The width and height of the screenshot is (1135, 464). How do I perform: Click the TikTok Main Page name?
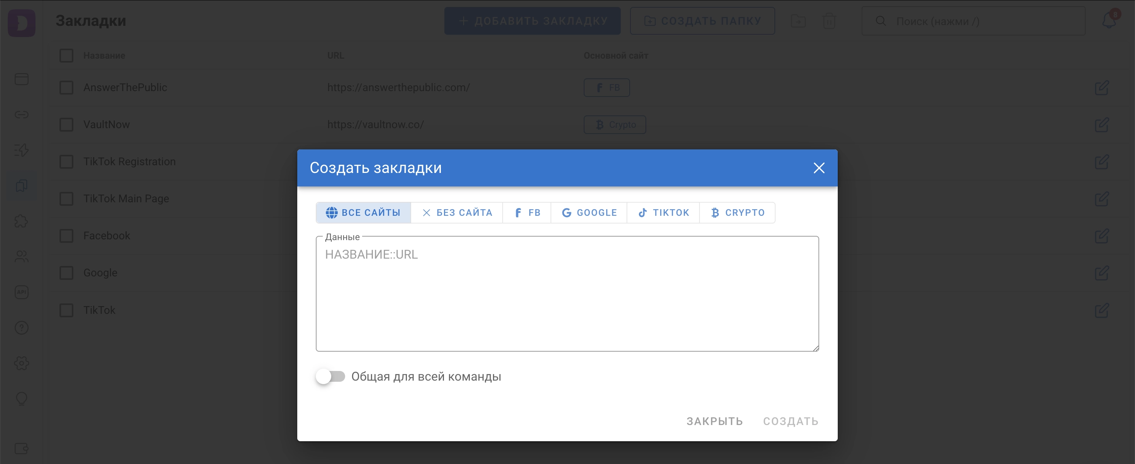pos(126,199)
